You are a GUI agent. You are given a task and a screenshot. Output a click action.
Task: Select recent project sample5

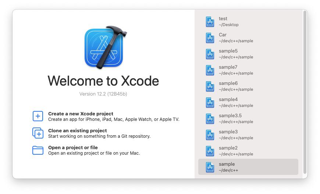(248, 54)
